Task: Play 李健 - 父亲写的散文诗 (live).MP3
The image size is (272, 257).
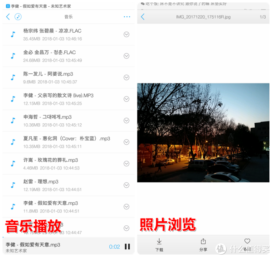Action: click(x=59, y=99)
